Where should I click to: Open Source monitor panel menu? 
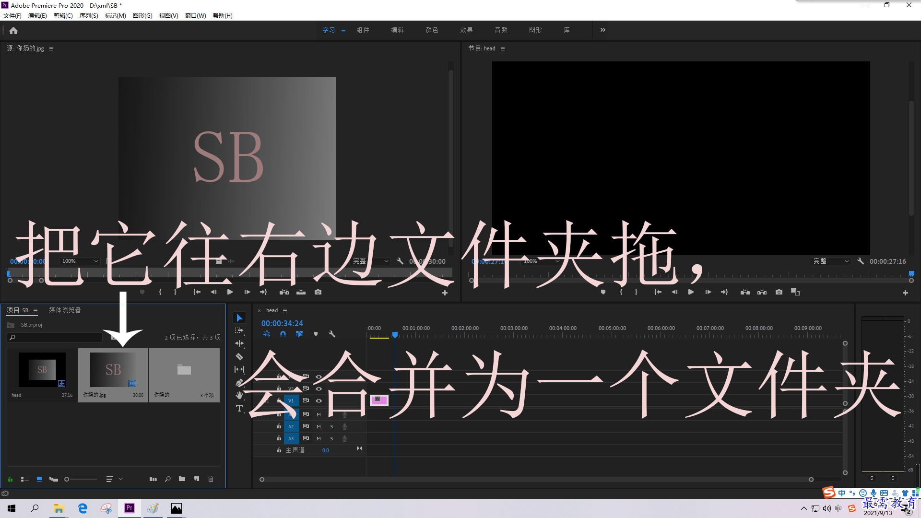click(x=51, y=48)
